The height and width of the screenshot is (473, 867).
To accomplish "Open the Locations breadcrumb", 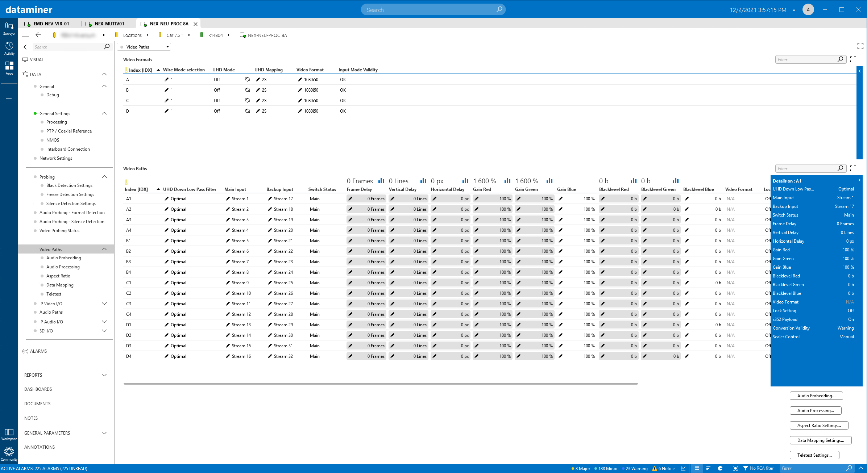I will [x=132, y=35].
